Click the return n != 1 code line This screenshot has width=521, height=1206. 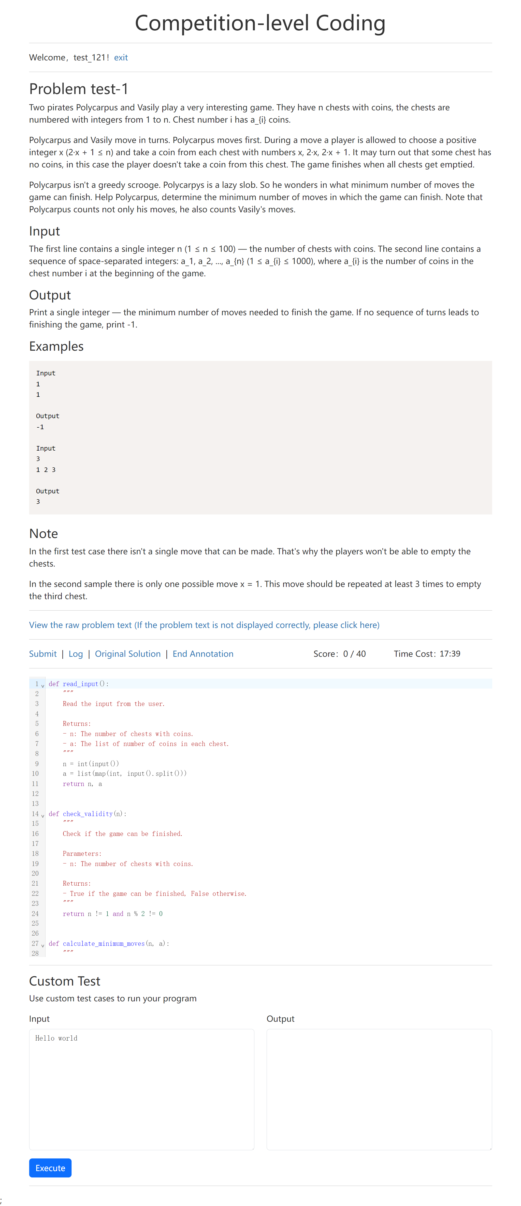click(x=113, y=913)
